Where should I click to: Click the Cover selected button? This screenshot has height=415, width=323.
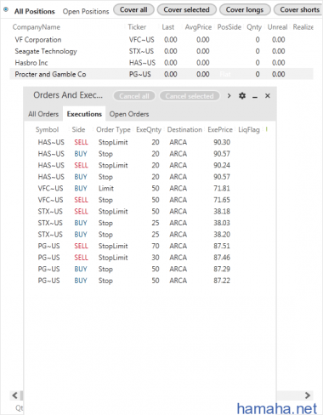pyautogui.click(x=186, y=9)
